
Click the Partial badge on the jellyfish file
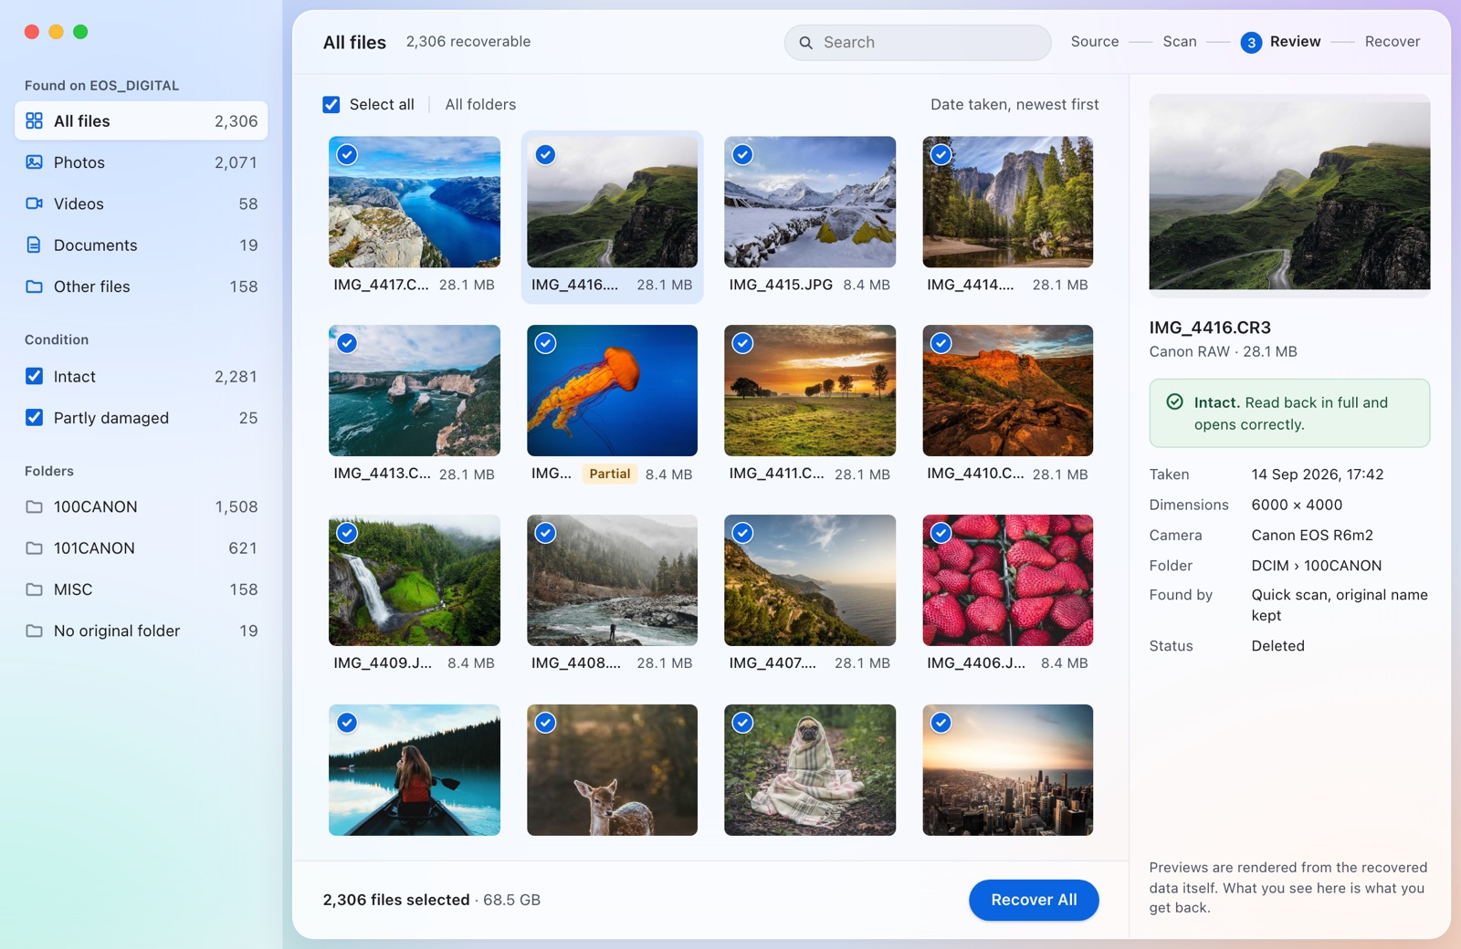point(610,474)
